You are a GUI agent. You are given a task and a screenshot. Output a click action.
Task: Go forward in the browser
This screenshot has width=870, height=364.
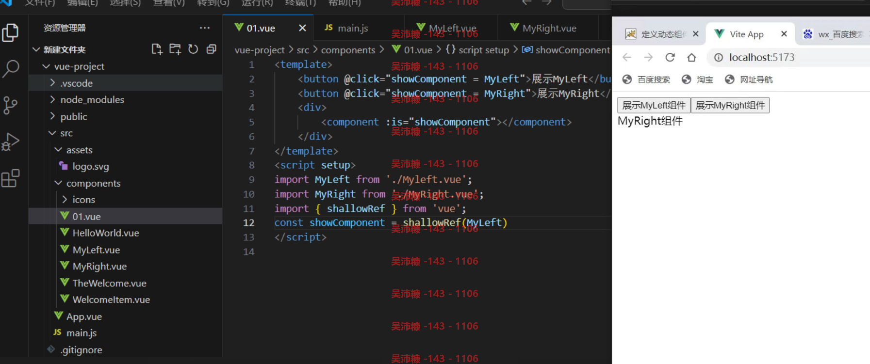(648, 57)
